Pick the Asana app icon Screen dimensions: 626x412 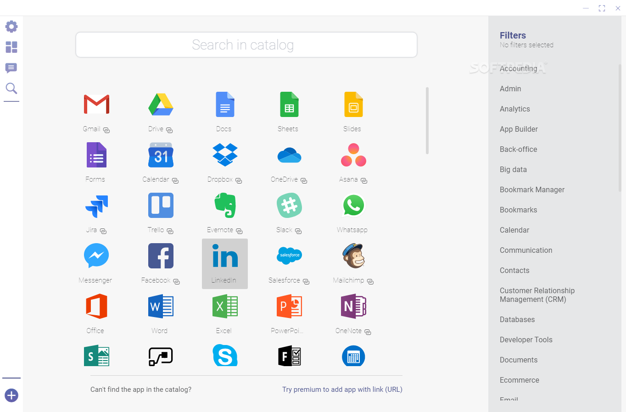click(x=353, y=155)
